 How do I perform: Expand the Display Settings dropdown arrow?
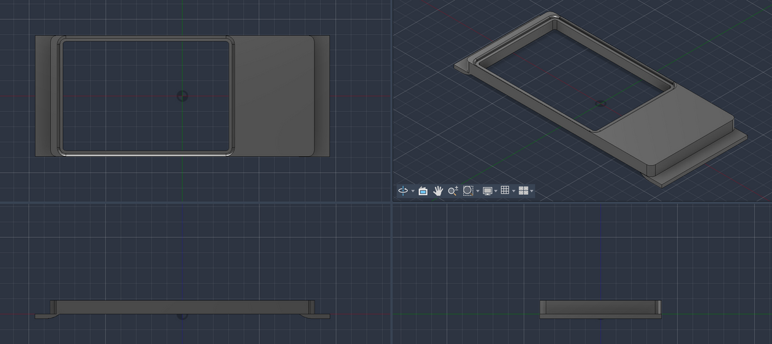pos(496,192)
